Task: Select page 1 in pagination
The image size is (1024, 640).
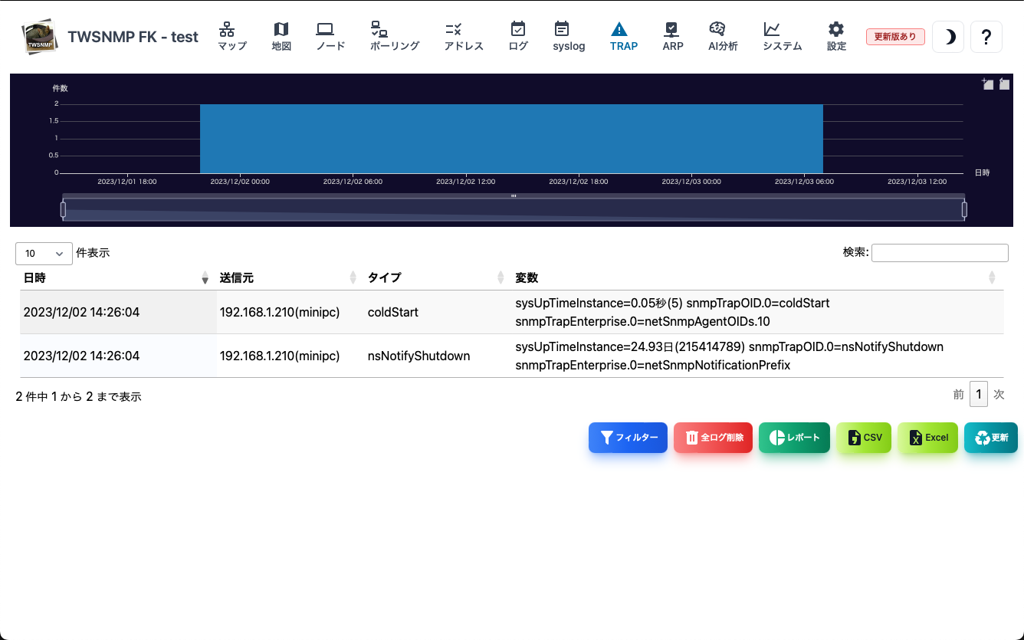Action: (979, 394)
